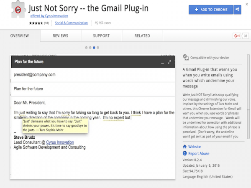Switch to the Reviews tab

coord(60,36)
